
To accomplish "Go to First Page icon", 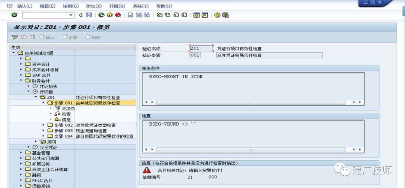I will pyautogui.click(x=160, y=15).
